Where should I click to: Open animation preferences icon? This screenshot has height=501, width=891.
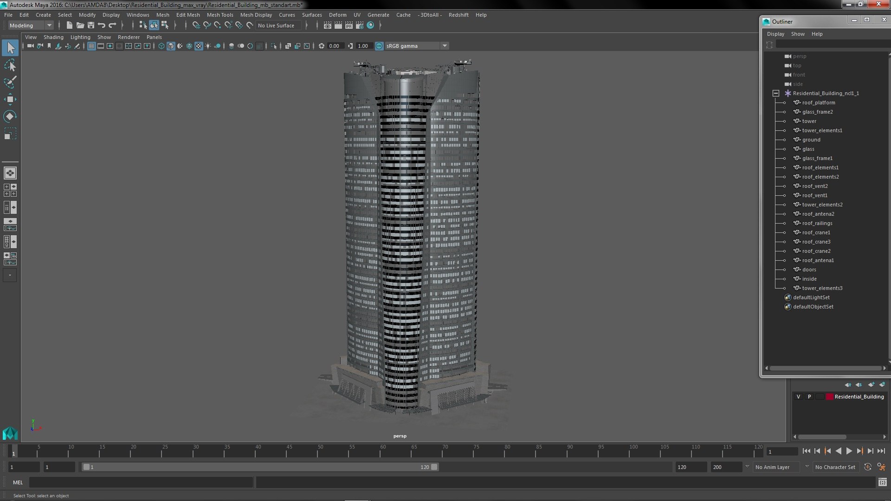point(881,467)
